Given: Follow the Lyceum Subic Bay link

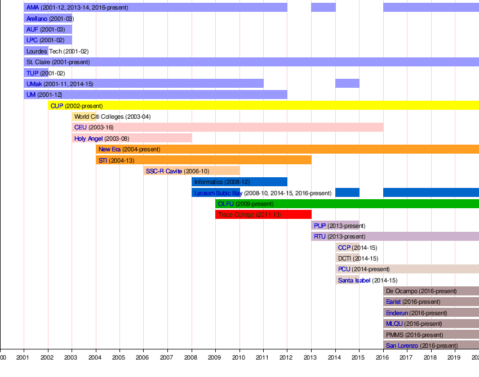Looking at the screenshot, I should coord(218,193).
